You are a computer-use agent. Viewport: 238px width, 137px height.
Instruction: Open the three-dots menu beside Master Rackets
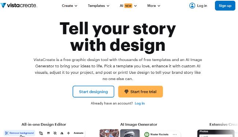pos(175,134)
